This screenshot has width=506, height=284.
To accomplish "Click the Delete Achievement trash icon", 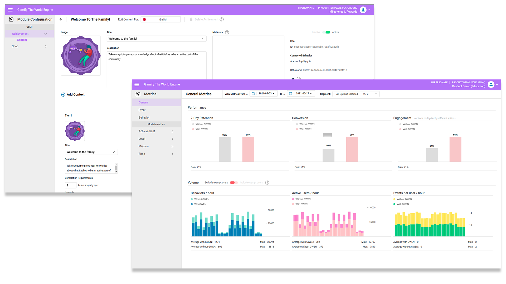I will (x=191, y=19).
